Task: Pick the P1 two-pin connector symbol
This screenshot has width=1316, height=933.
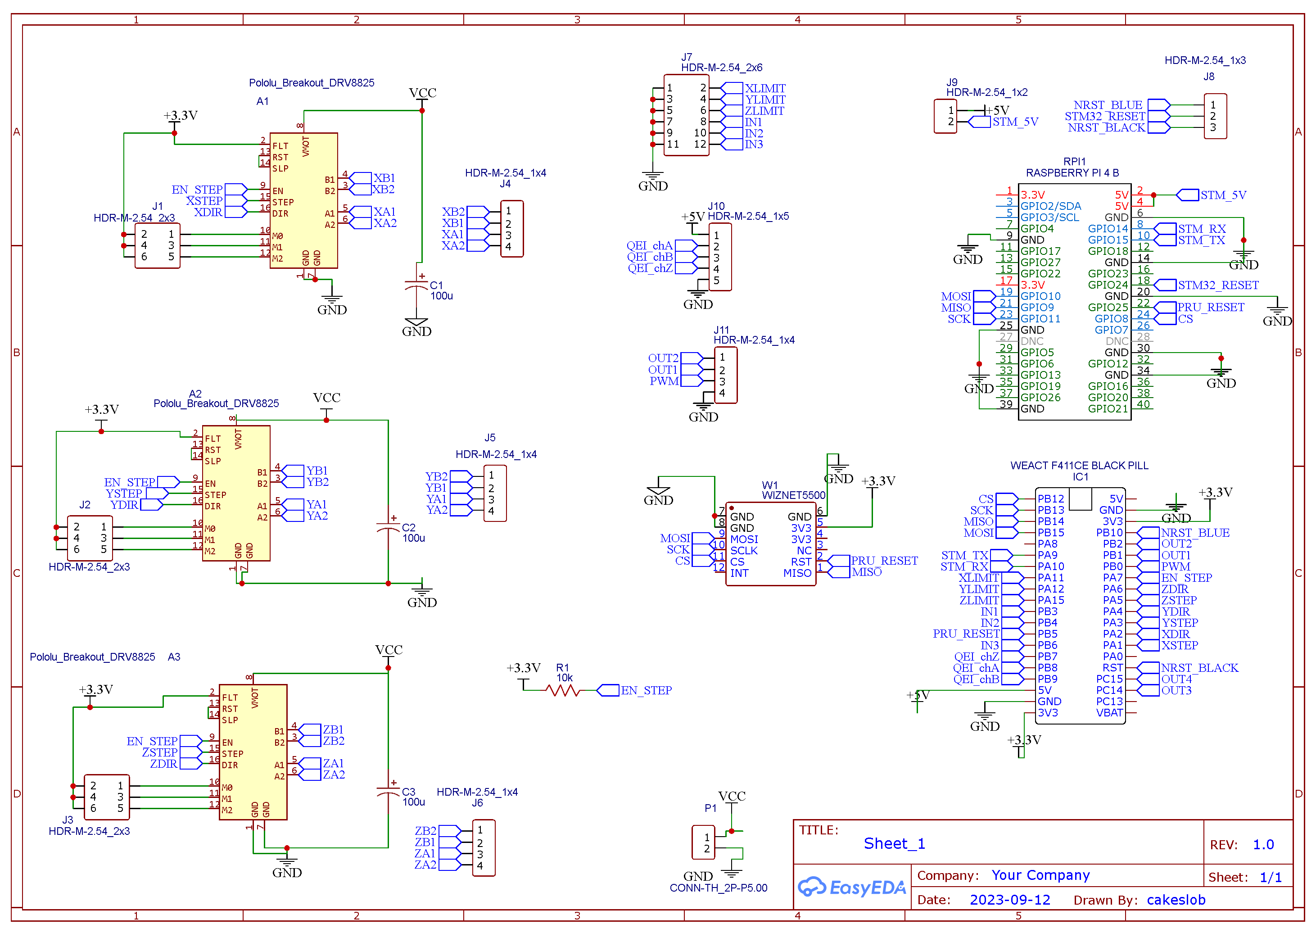Action: click(x=704, y=842)
